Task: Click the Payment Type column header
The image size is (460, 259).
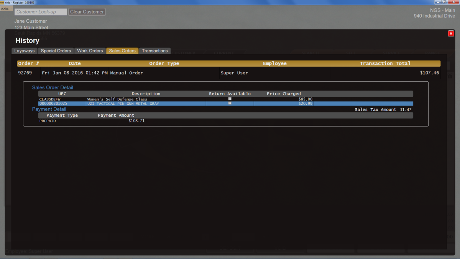Action: coord(62,115)
